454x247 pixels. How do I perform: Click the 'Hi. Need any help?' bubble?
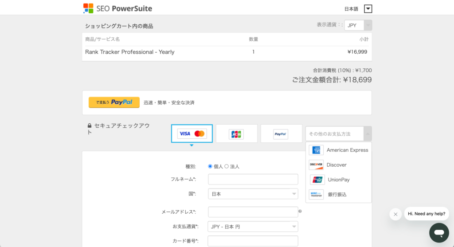click(x=427, y=214)
